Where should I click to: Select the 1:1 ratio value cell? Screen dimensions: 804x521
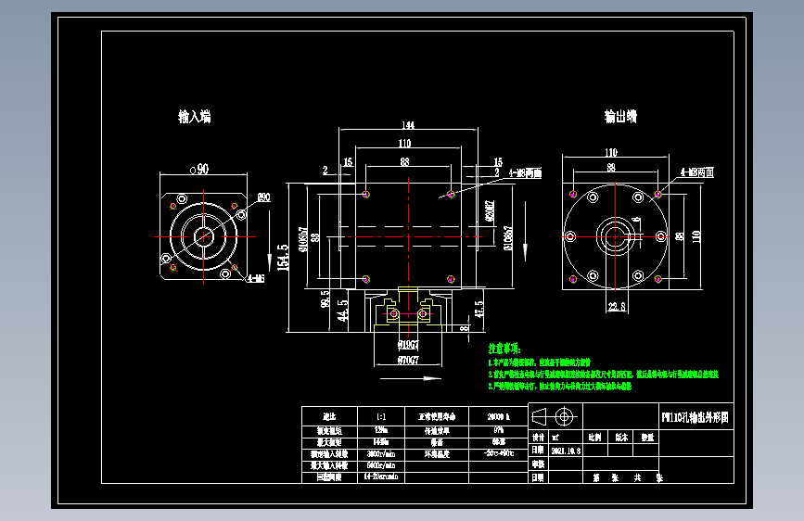pos(381,416)
